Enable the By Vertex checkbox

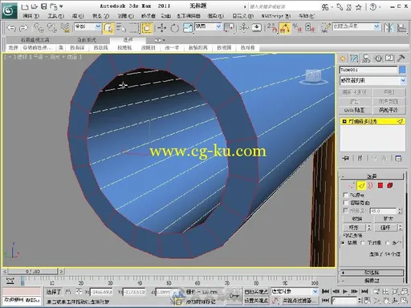click(345, 195)
